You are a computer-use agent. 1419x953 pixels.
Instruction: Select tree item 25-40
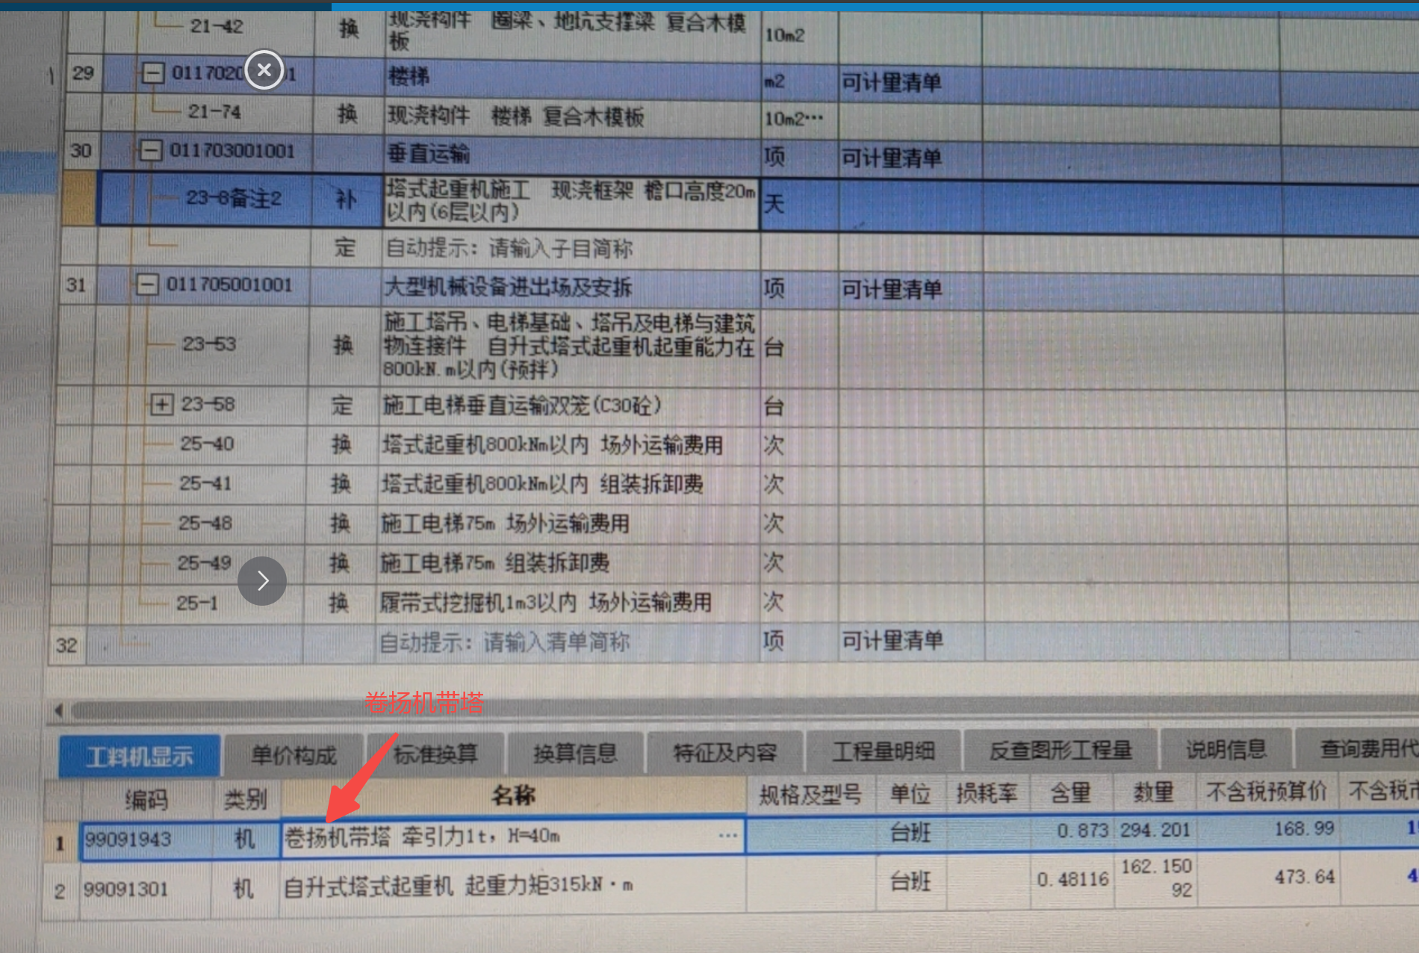click(x=207, y=444)
